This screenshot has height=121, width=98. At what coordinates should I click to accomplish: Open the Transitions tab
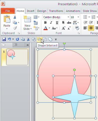[x=56, y=11]
